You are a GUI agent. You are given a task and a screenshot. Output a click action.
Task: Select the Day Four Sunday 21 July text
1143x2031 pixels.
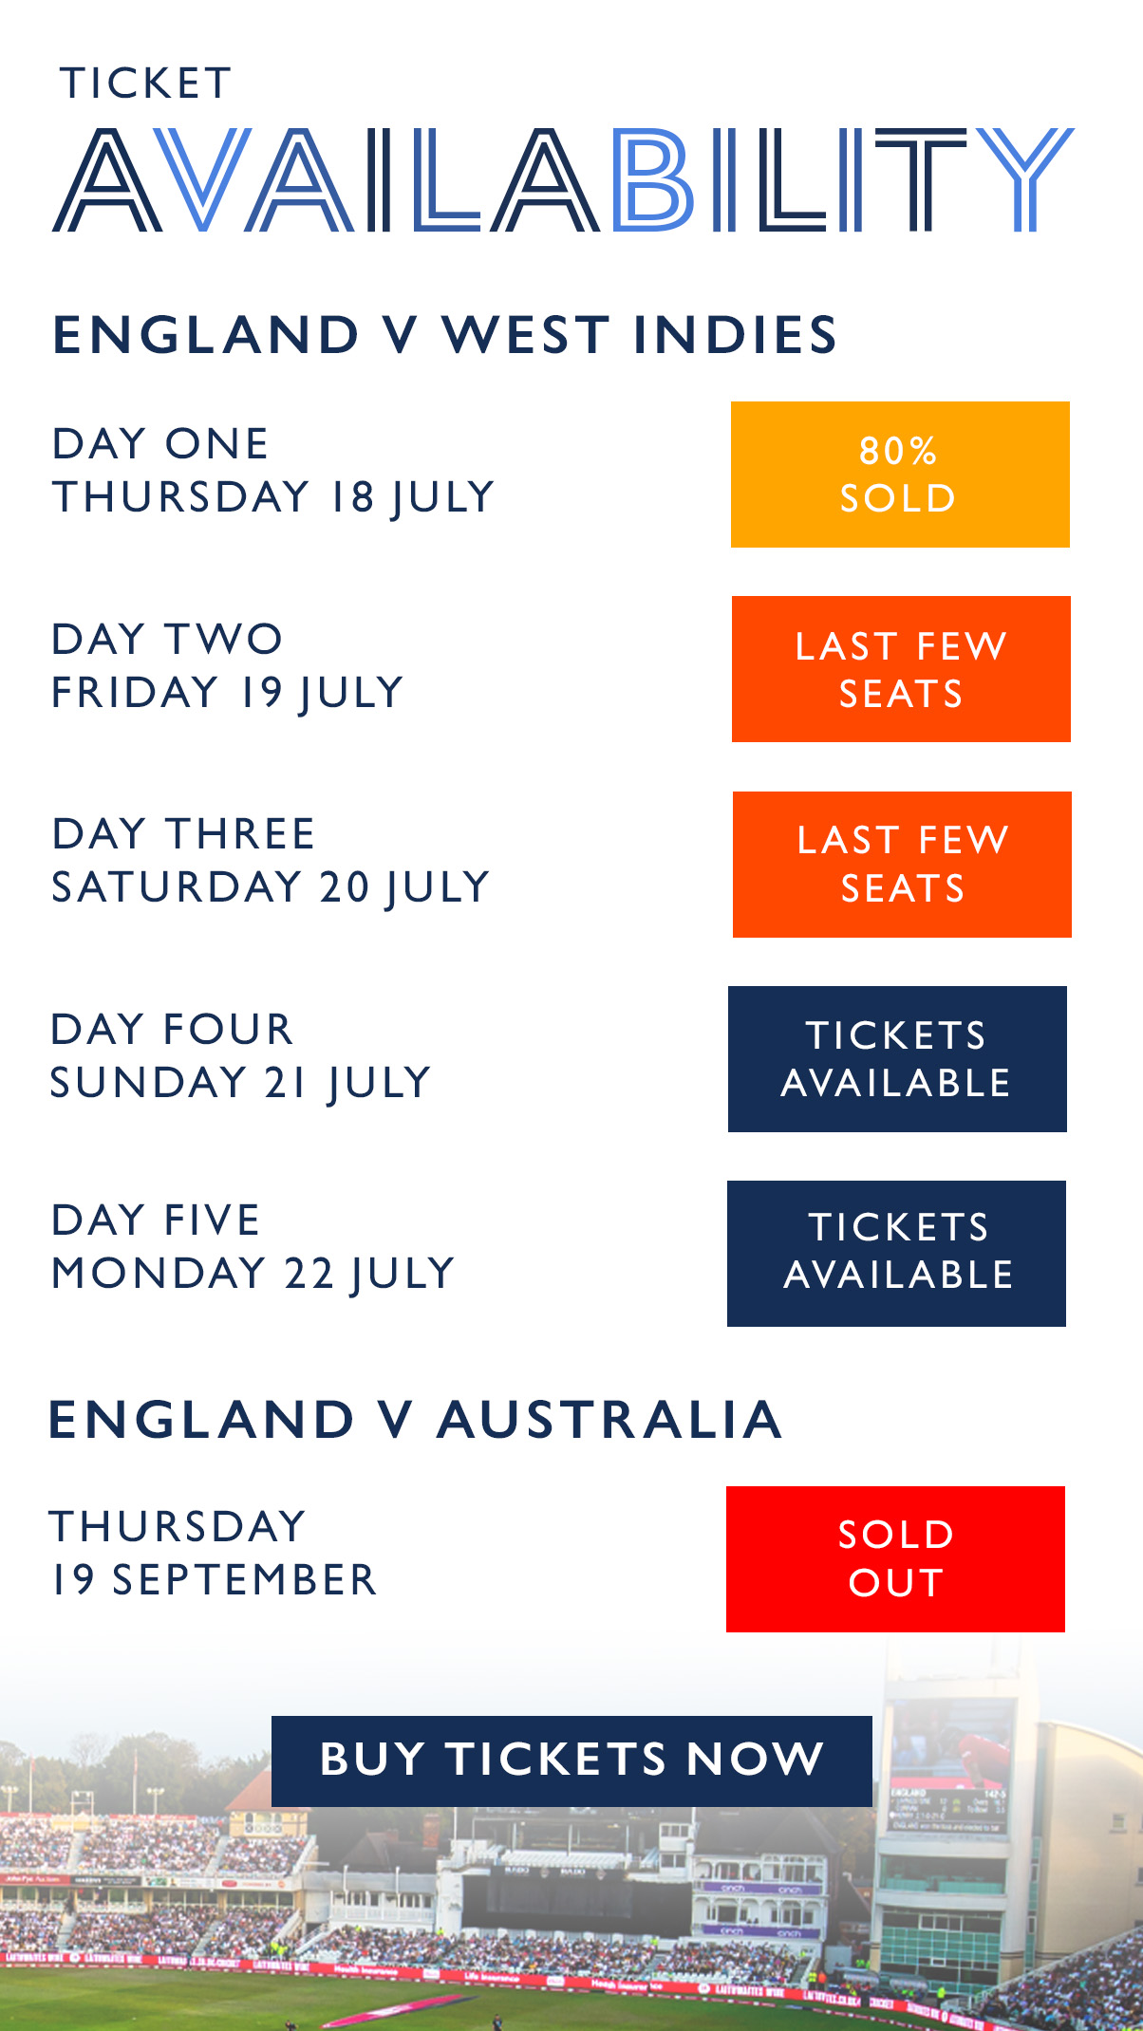[241, 1056]
